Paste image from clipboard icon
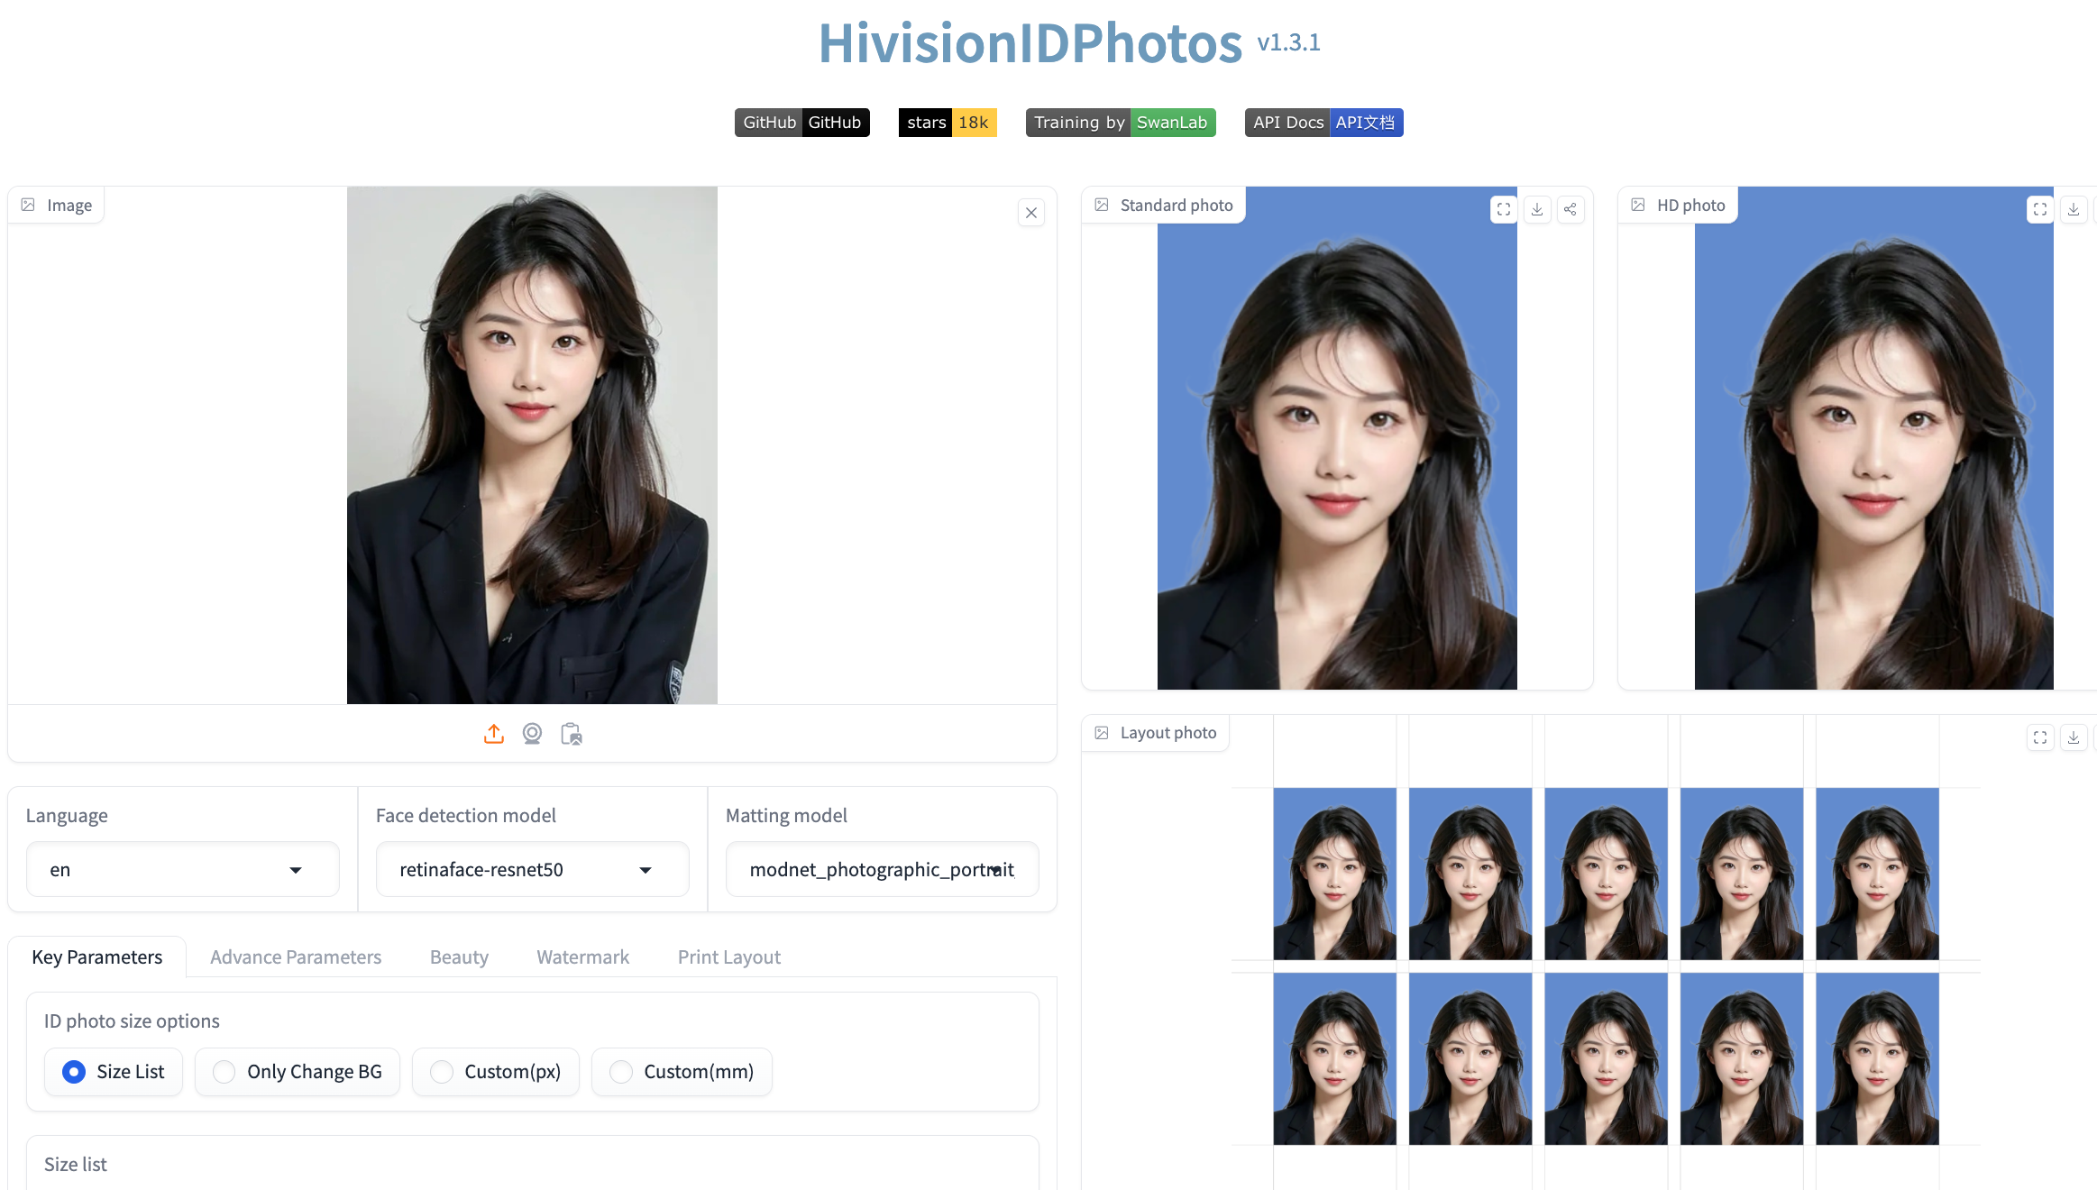2097x1190 pixels. pos(572,734)
